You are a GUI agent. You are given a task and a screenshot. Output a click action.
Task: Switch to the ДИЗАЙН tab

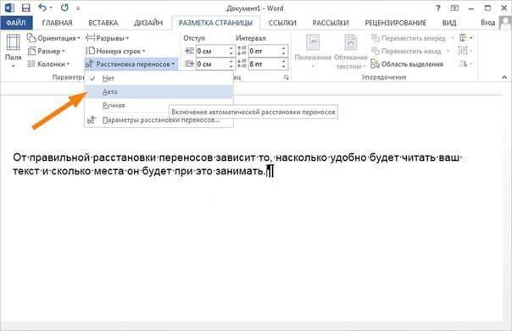point(148,23)
